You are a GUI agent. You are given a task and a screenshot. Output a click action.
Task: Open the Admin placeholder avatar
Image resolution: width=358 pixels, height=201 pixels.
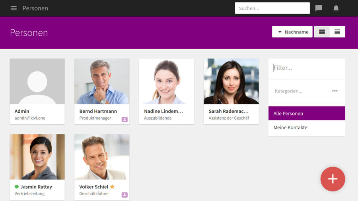click(37, 81)
